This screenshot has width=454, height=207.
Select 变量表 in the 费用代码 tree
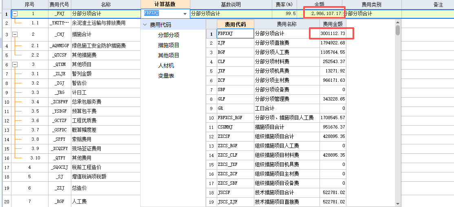pos(166,76)
